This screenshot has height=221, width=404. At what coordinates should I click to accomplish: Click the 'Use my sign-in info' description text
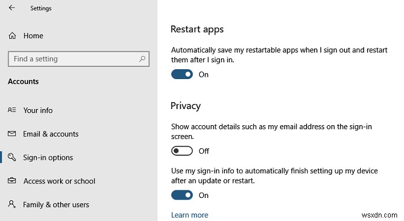(x=274, y=175)
